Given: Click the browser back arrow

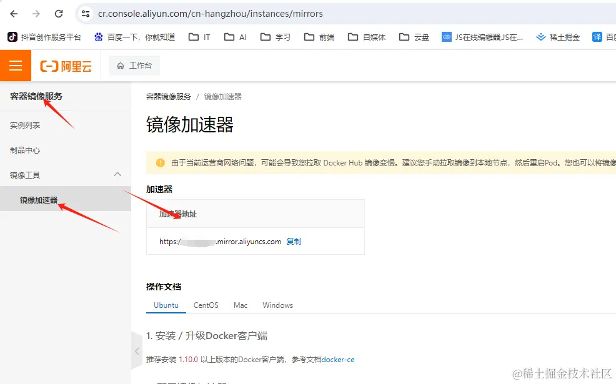Looking at the screenshot, I should pos(14,14).
